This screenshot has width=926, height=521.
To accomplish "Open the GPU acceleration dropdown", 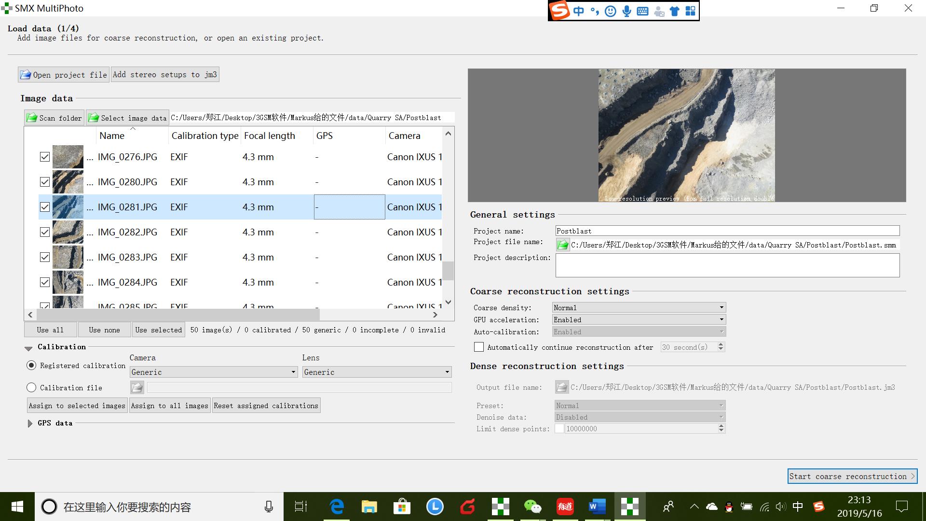I will (639, 319).
